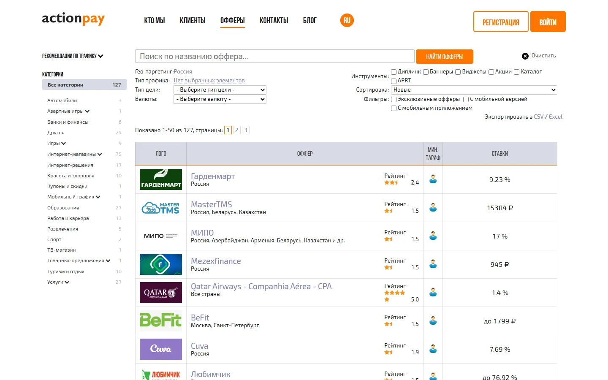Open the Гарденмарт logo thumbnail

coord(161,179)
